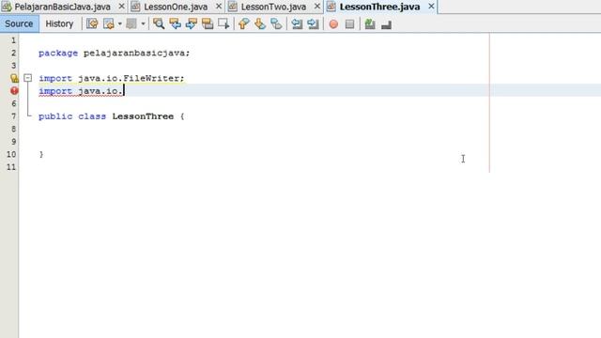601x338 pixels.
Task: Click Find Previous Occurrence icon
Action: click(x=176, y=23)
